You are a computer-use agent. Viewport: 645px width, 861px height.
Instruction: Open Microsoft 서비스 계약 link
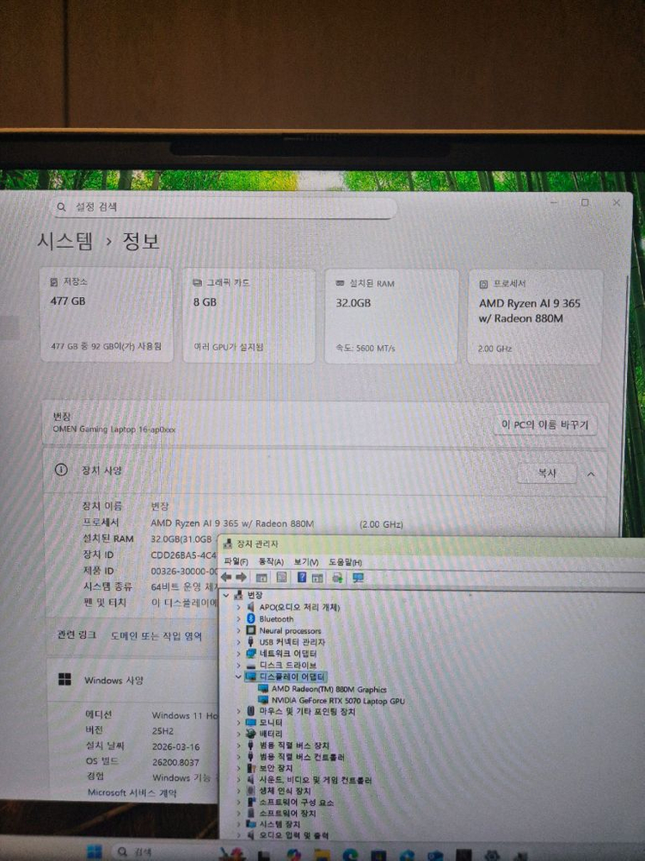(132, 792)
